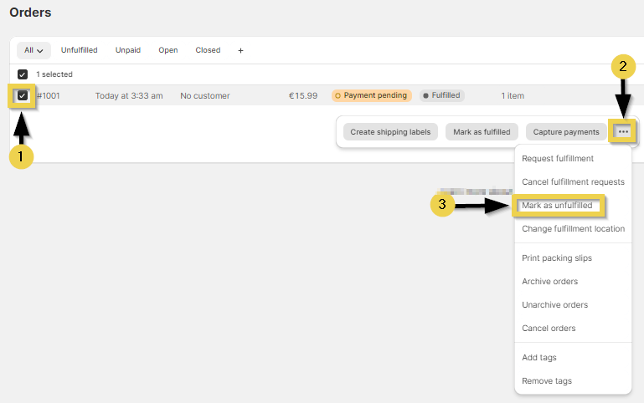
Task: Select Mark as unfulfilled option
Action: 557,206
